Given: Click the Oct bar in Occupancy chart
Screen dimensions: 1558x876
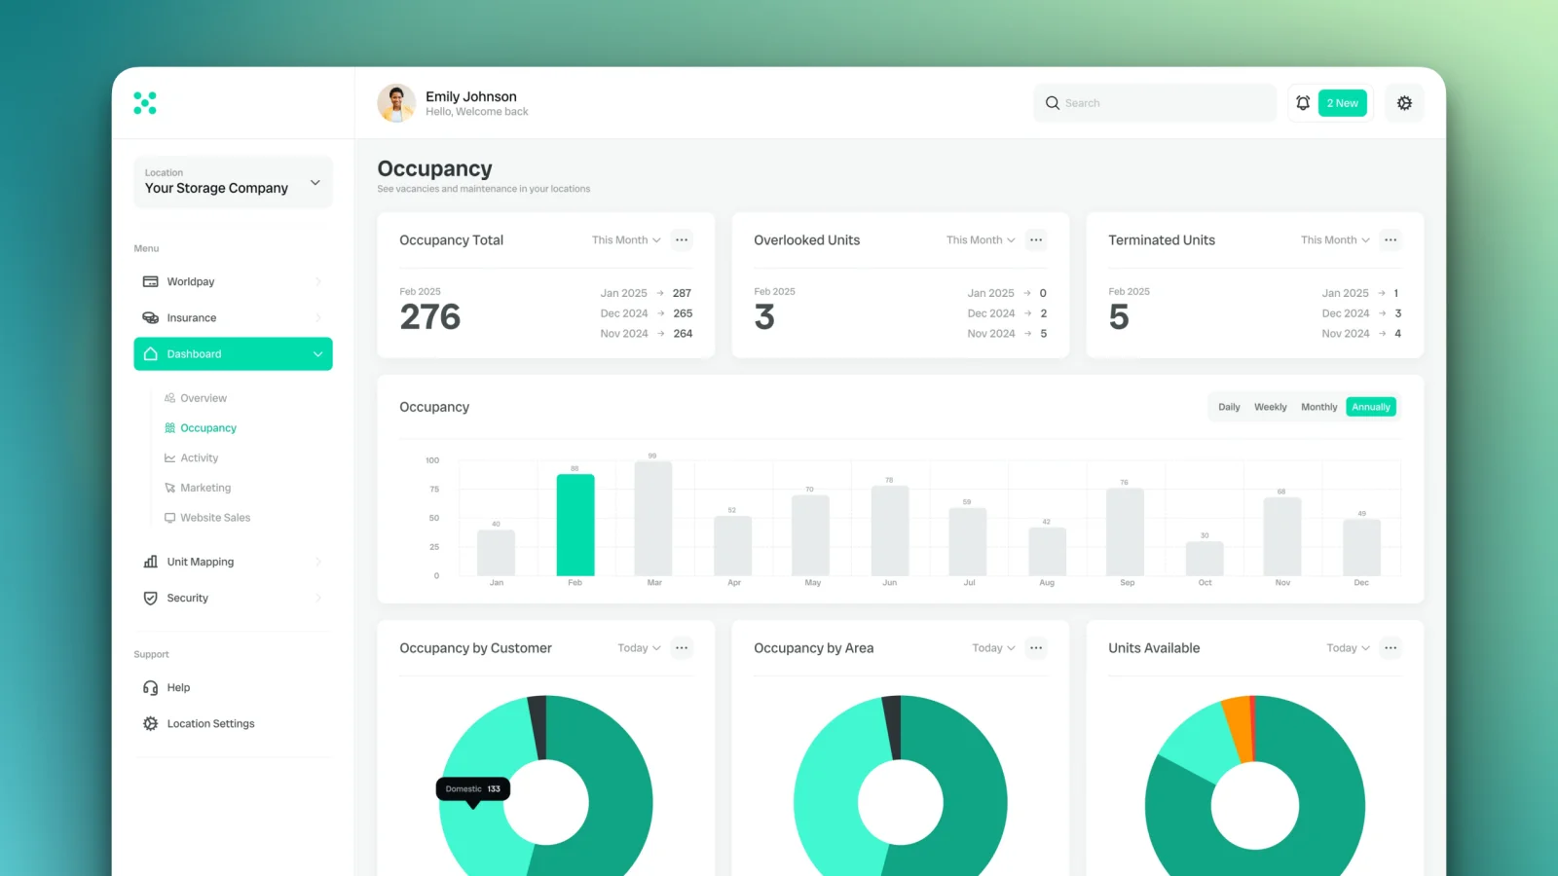Looking at the screenshot, I should pyautogui.click(x=1205, y=559).
